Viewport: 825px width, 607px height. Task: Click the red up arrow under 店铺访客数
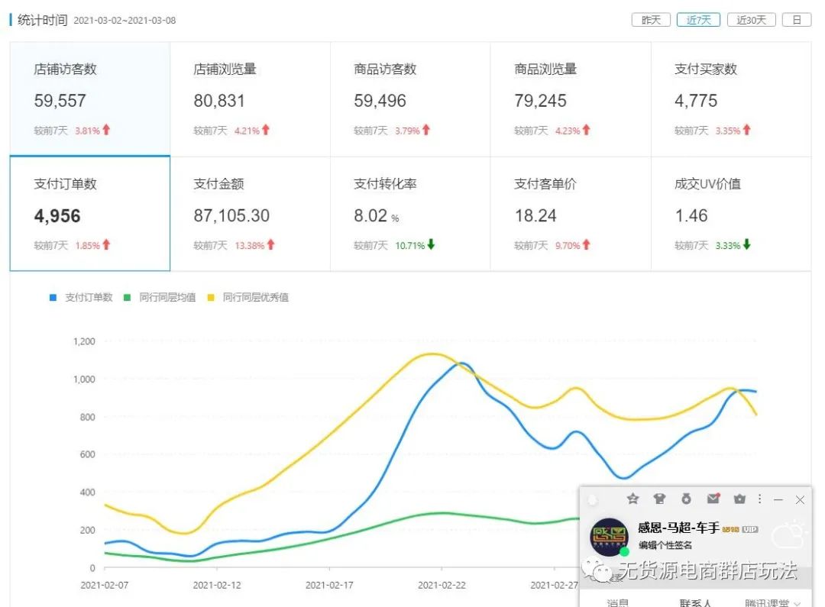[x=106, y=129]
